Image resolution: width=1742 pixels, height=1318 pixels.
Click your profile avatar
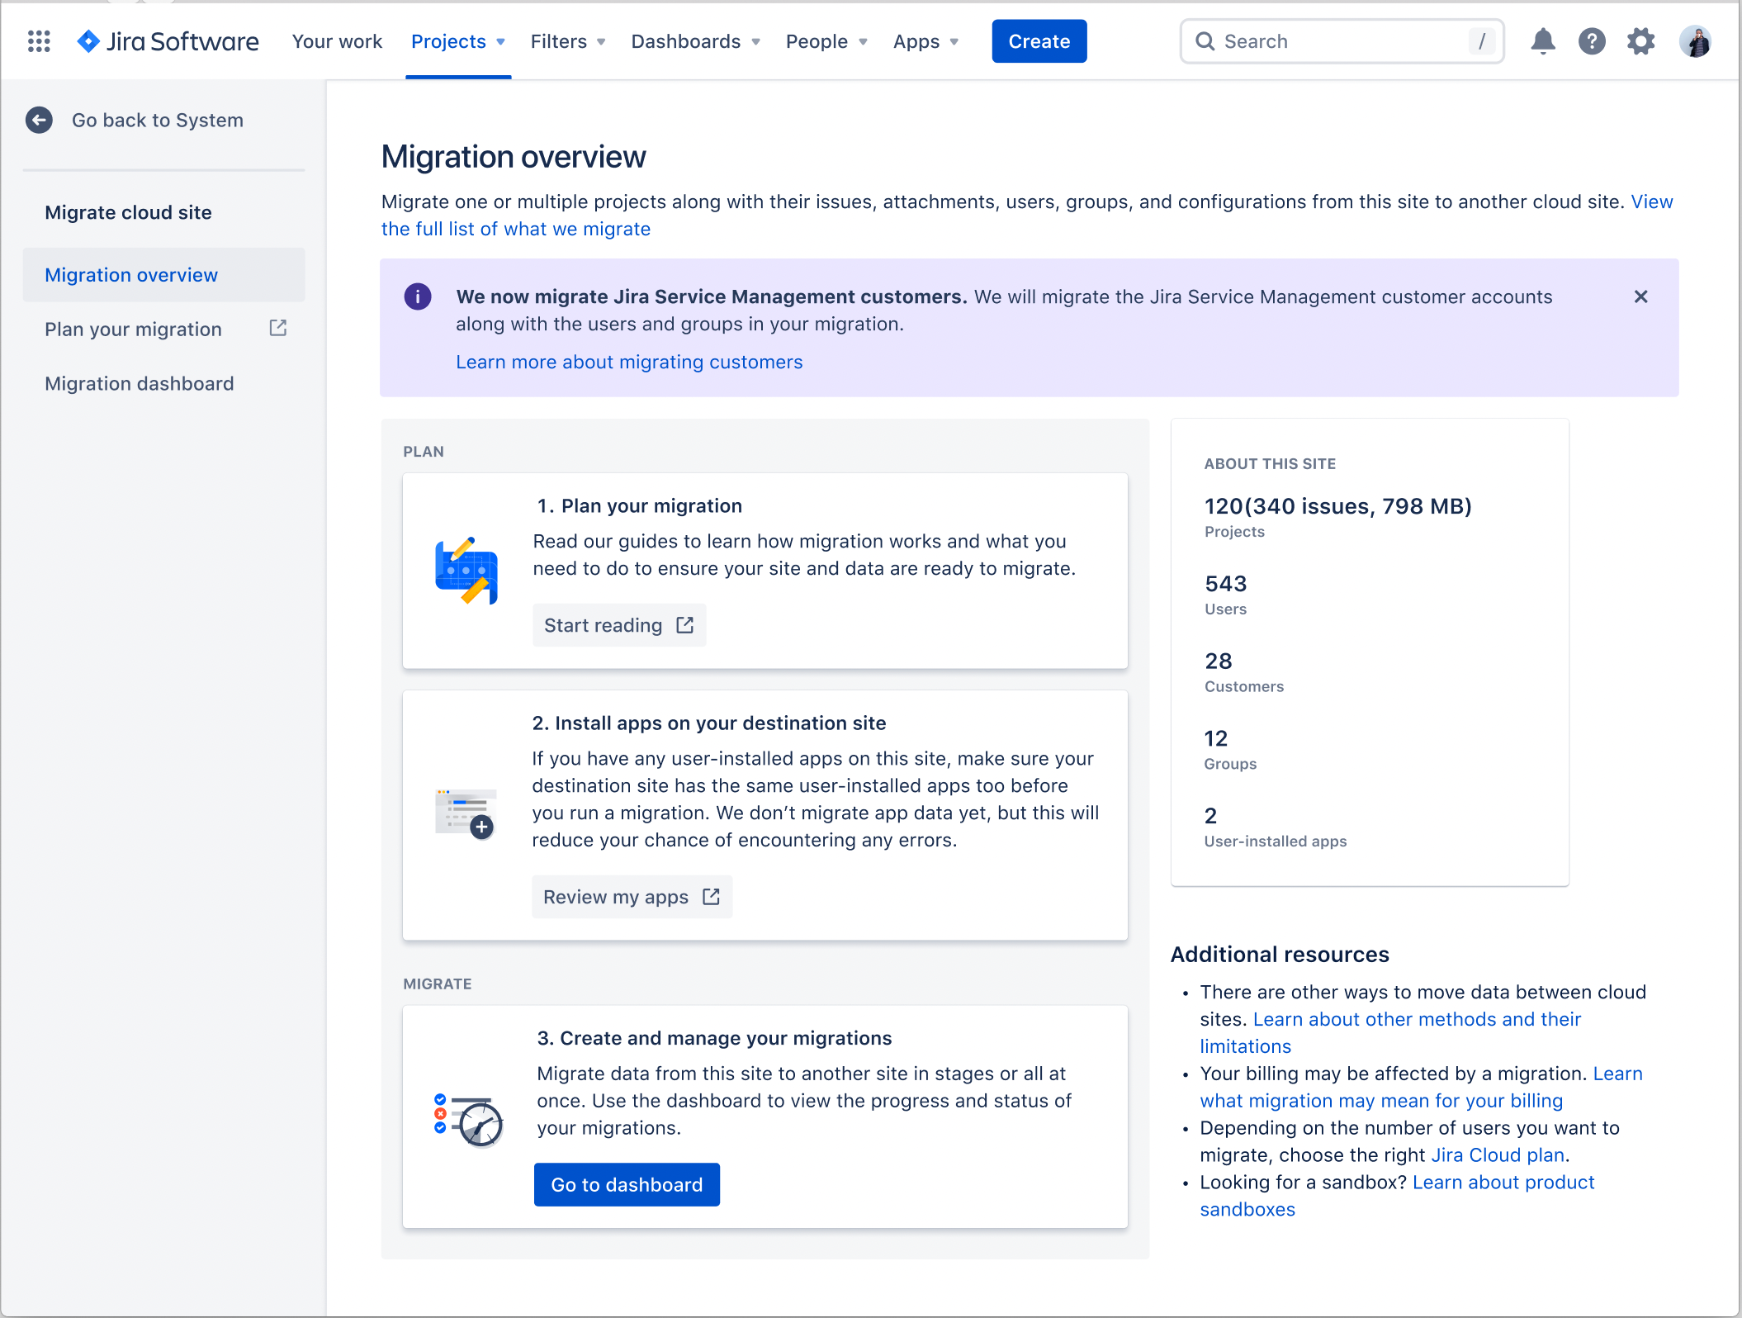(x=1695, y=40)
